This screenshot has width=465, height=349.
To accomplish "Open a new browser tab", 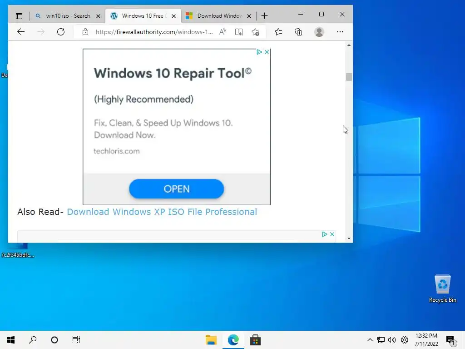I will point(265,16).
